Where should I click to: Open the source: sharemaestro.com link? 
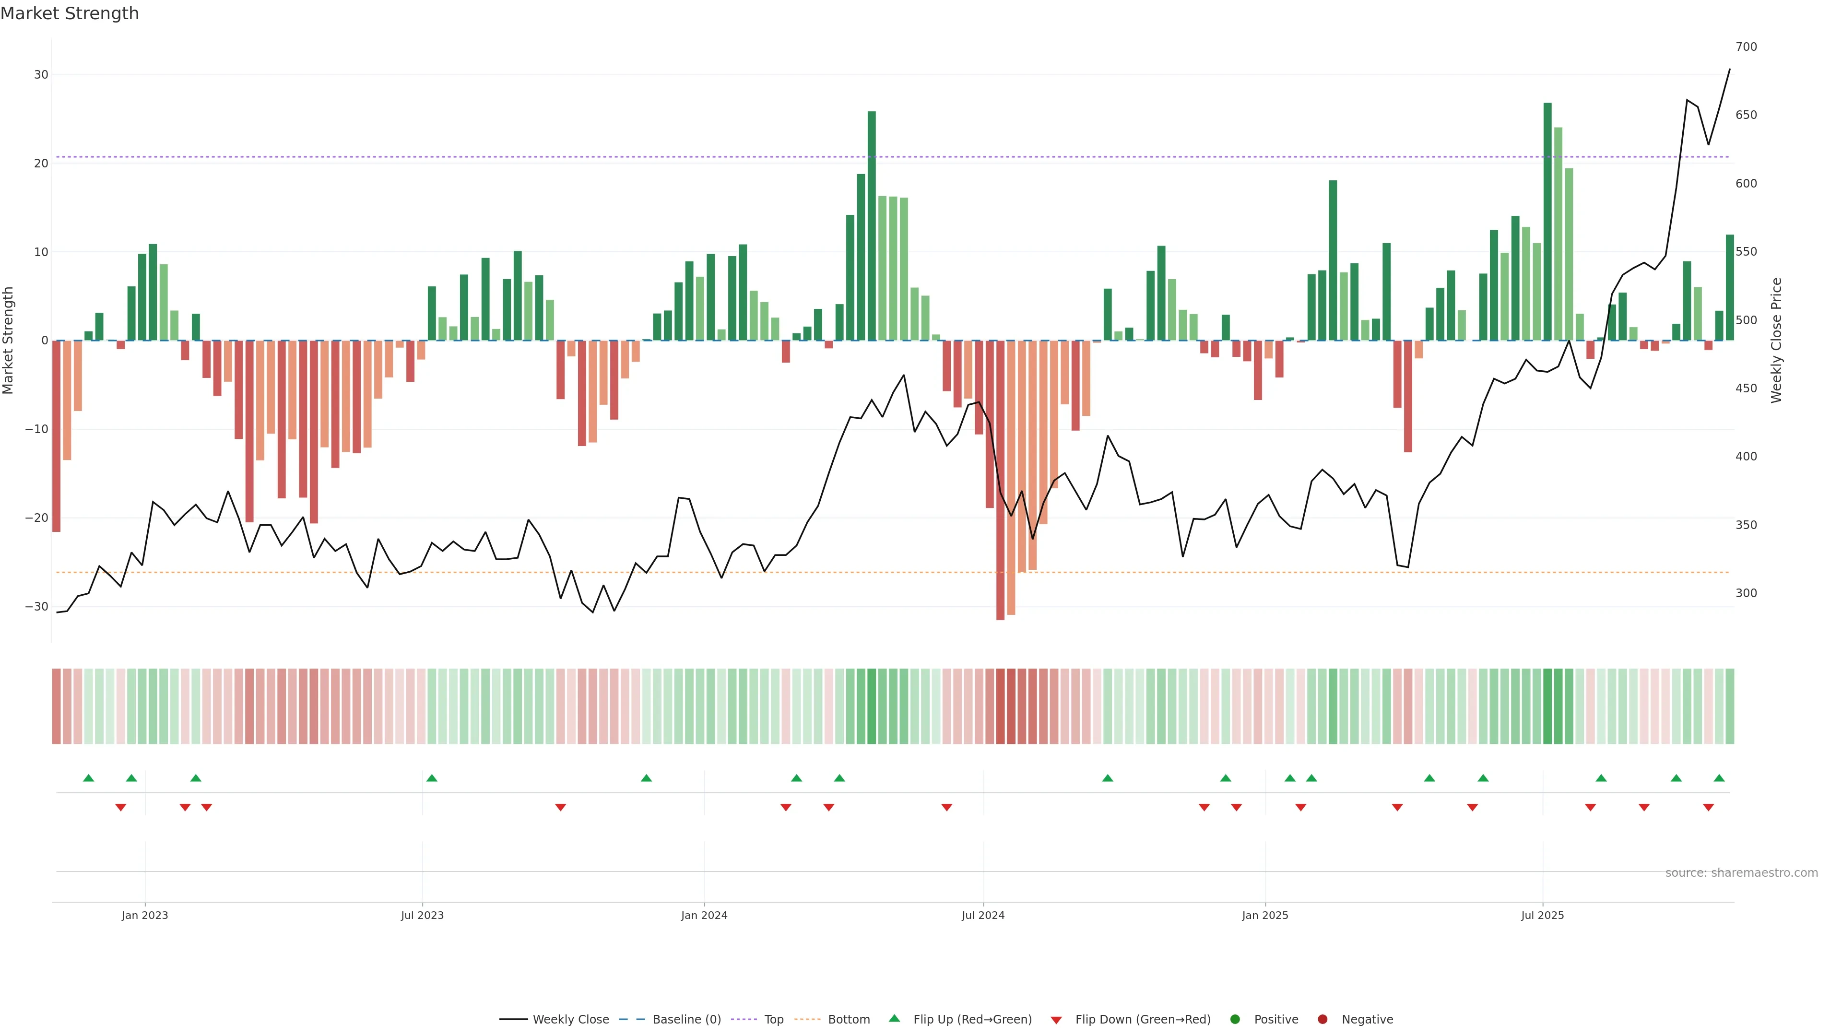pos(1741,873)
